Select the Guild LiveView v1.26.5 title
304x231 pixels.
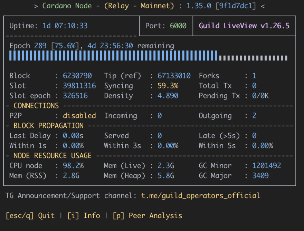(x=244, y=26)
